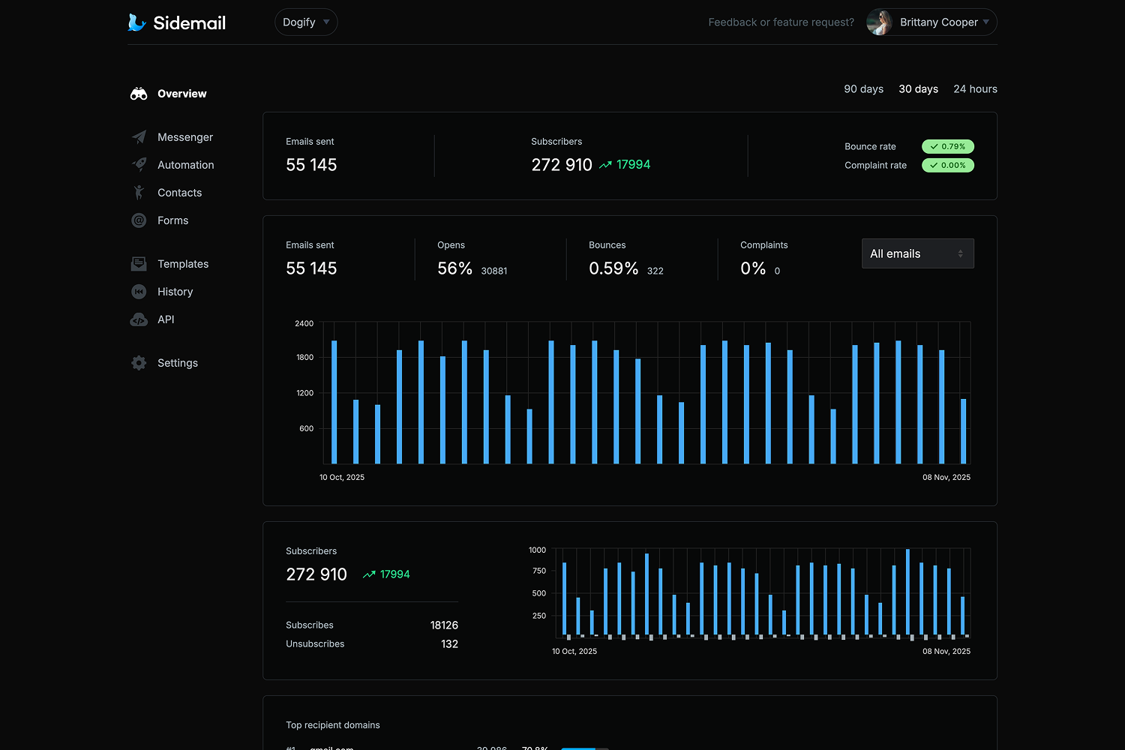Open History using the rewind icon
The width and height of the screenshot is (1125, 750).
tap(139, 291)
